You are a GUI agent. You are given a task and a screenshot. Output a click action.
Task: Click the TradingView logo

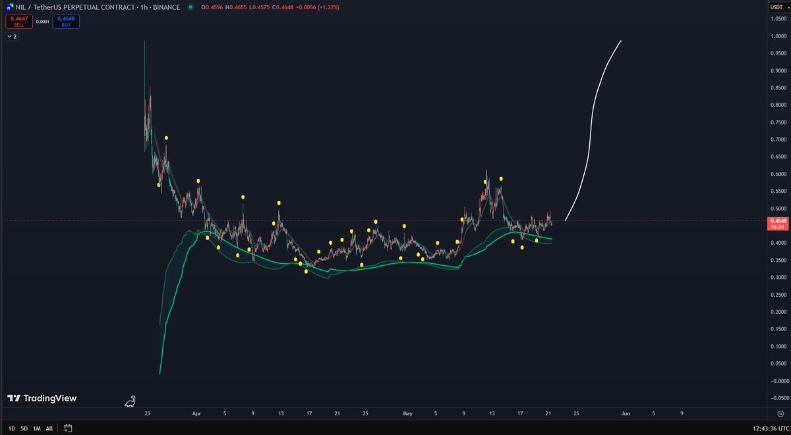pyautogui.click(x=42, y=398)
